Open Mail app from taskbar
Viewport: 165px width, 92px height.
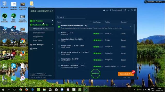click(x=56, y=90)
